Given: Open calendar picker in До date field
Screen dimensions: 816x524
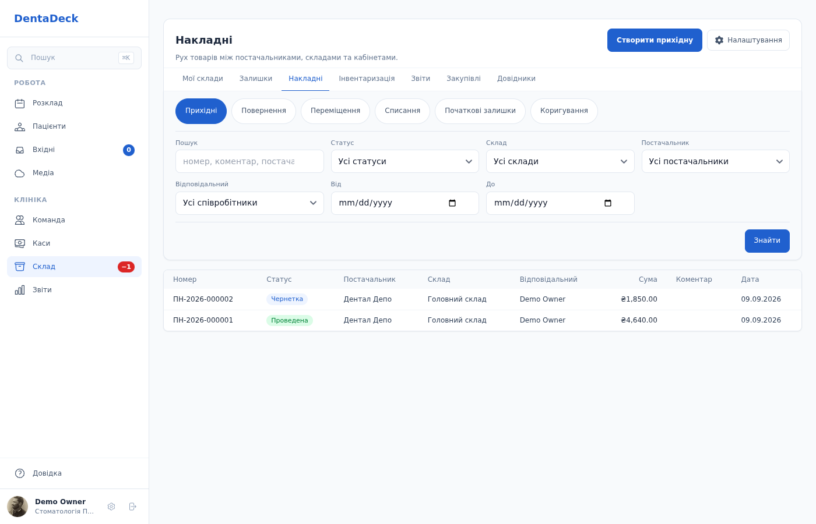Looking at the screenshot, I should [608, 203].
